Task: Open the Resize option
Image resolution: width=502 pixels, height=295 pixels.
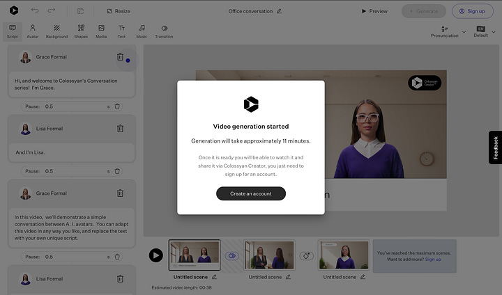Action: point(119,11)
